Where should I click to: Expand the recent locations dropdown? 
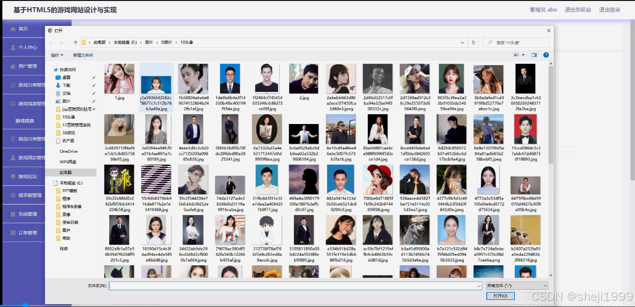click(x=69, y=43)
